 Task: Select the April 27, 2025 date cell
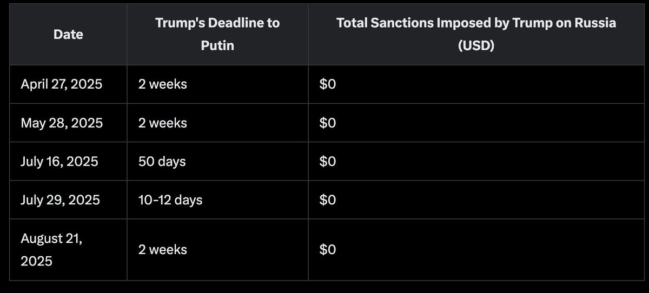[68, 84]
